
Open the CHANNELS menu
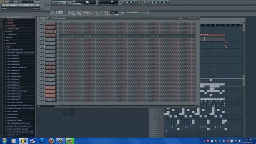coord(14,5)
